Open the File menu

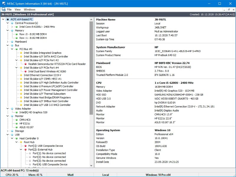[9, 9]
